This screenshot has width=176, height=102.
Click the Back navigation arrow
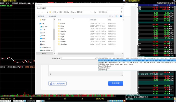pos(39,12)
